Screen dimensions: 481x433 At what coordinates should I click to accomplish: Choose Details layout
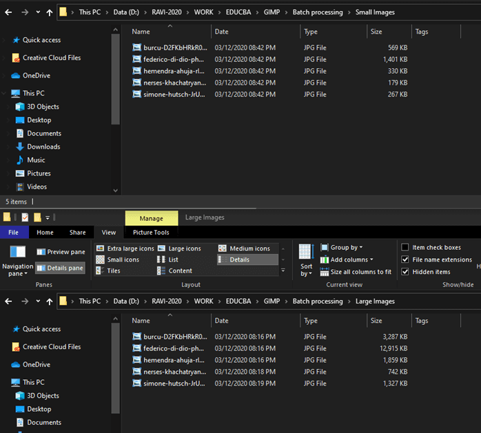click(x=247, y=260)
